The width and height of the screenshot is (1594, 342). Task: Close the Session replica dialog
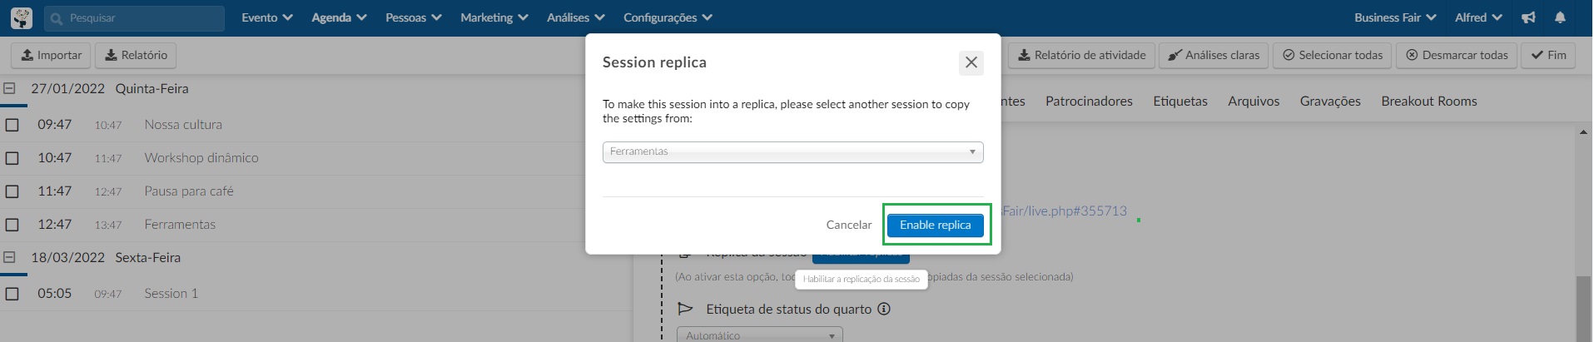coord(971,62)
